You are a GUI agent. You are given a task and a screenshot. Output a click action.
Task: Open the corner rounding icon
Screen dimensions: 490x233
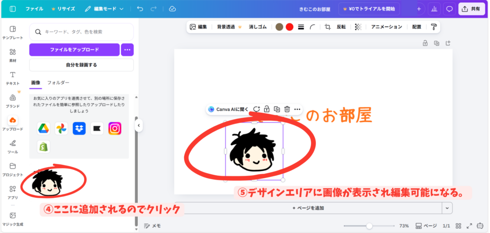pos(312,27)
